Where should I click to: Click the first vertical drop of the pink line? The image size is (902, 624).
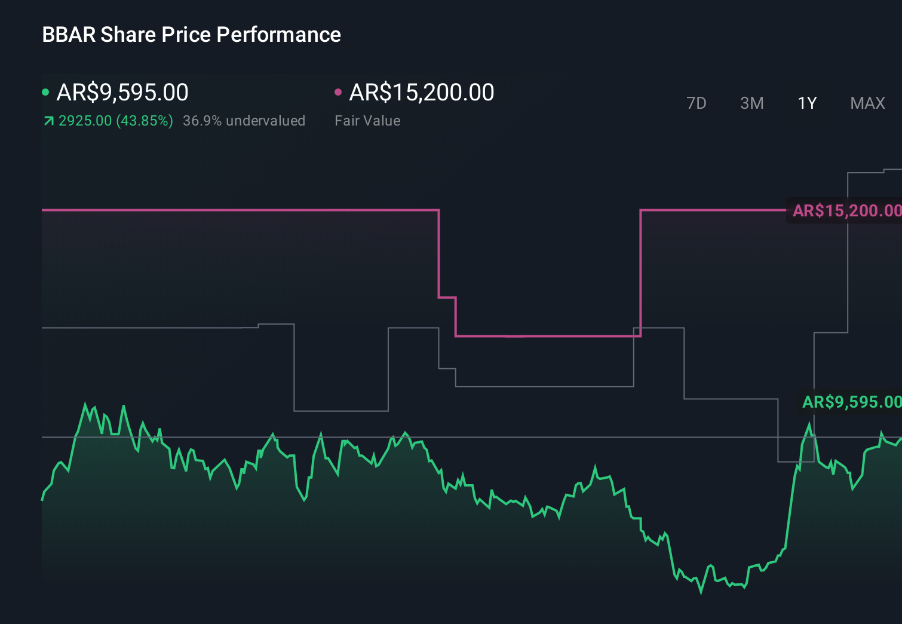point(439,254)
